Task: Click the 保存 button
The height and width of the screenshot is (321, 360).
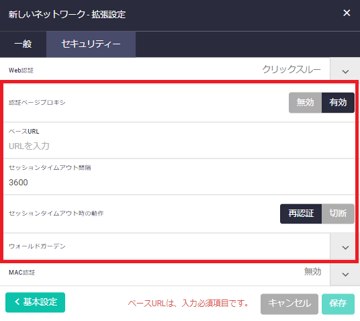Action: pos(338,304)
